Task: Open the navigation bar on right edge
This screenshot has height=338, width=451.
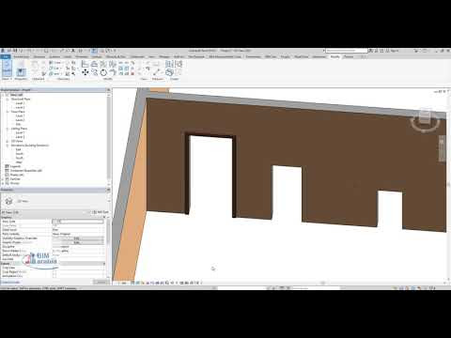Action: point(442,148)
